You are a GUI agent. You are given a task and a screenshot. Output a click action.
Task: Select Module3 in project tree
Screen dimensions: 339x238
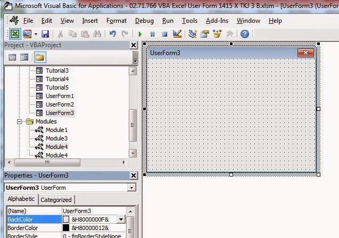click(x=56, y=138)
